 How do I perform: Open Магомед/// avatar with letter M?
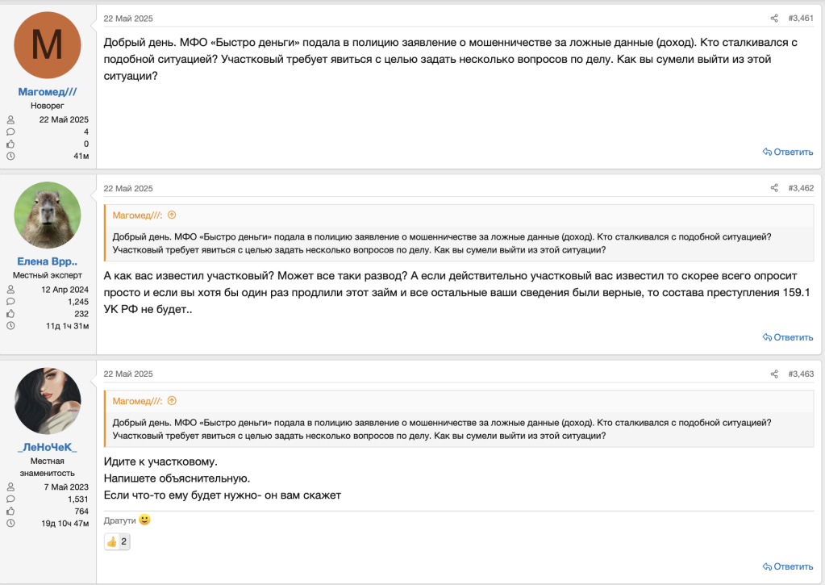coord(48,45)
